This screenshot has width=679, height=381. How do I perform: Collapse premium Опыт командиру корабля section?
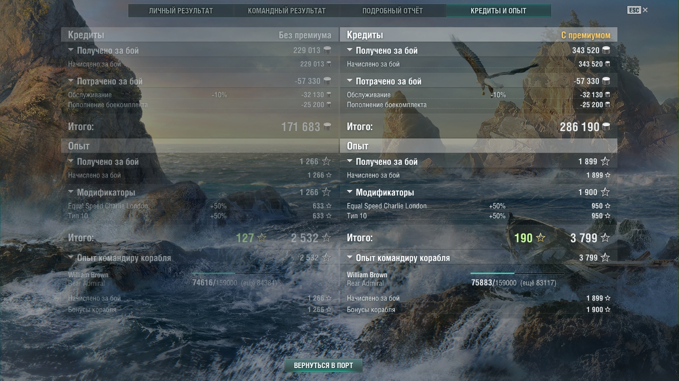tap(350, 257)
